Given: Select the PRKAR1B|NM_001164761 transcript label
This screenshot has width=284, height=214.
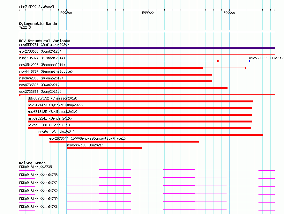Looking at the screenshot, I should pyautogui.click(x=38, y=207).
